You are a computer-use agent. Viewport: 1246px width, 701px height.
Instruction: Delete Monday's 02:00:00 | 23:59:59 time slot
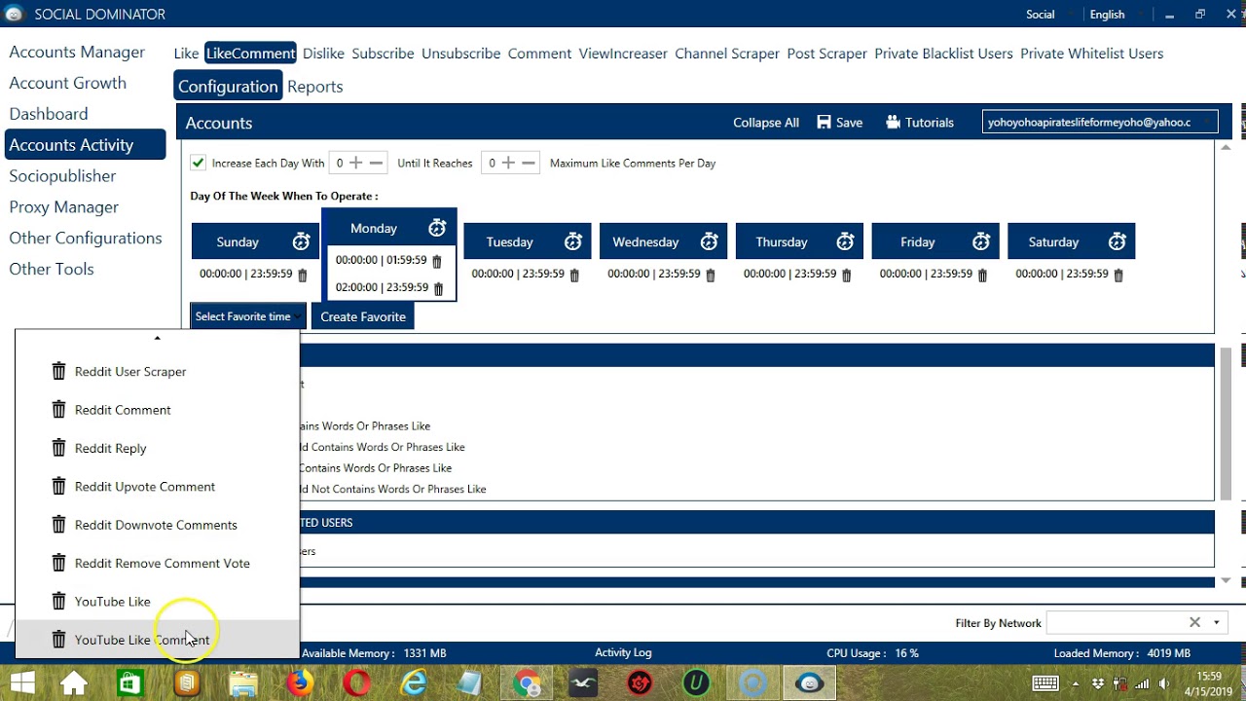click(438, 289)
